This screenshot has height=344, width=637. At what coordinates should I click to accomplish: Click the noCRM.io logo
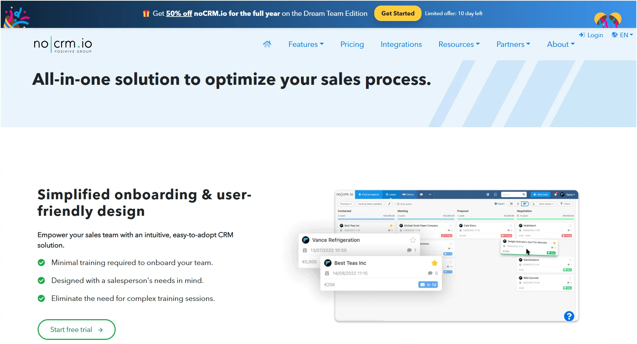62,44
